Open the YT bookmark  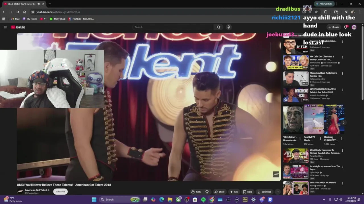(43, 19)
